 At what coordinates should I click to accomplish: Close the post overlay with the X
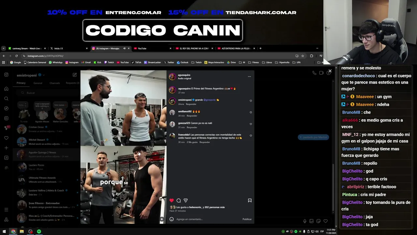pos(330,71)
